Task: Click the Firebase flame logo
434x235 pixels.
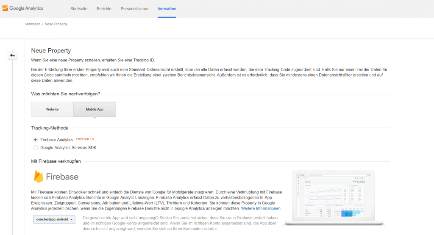Action: (x=39, y=176)
